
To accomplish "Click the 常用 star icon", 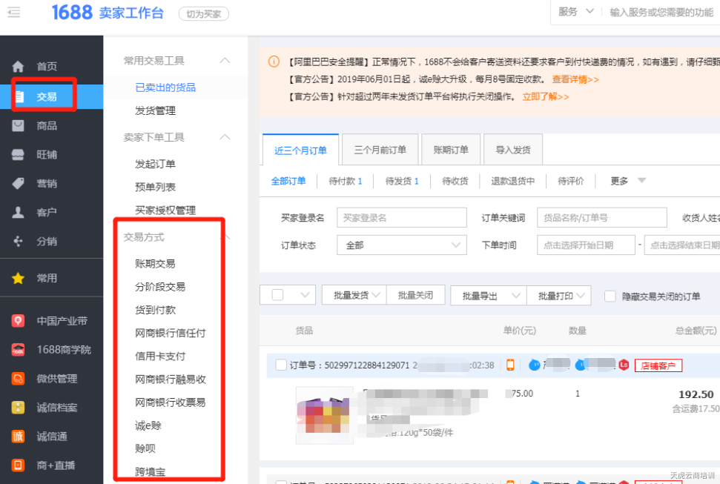I will tap(18, 278).
